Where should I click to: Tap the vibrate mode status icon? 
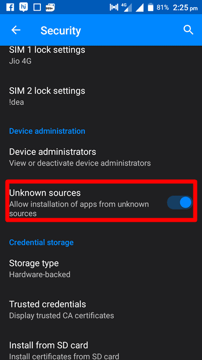[x=114, y=8]
